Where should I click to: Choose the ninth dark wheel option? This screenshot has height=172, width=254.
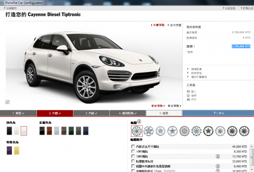coord(232,131)
